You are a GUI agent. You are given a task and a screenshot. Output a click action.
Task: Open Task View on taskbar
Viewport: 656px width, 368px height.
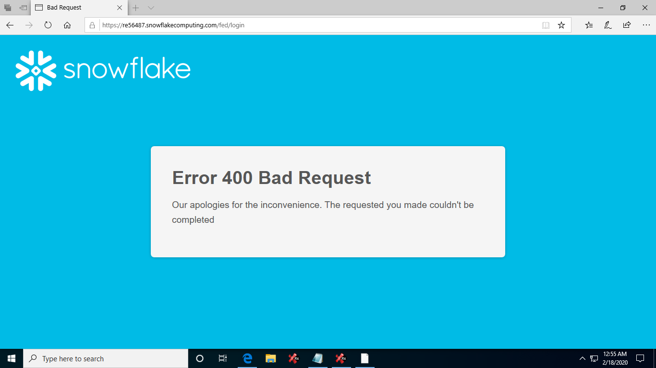(x=223, y=358)
